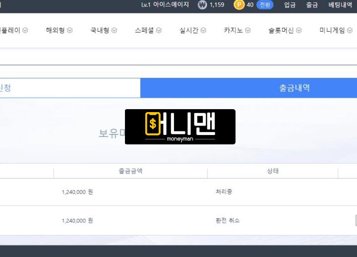Click the 1,159 won balance value
357x257 pixels.
[x=217, y=5]
